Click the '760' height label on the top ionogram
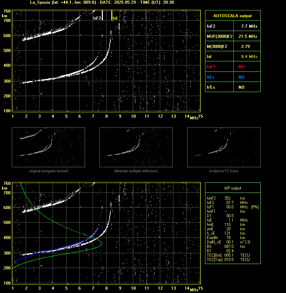This screenshot has width=286, height=293. click(x=7, y=11)
